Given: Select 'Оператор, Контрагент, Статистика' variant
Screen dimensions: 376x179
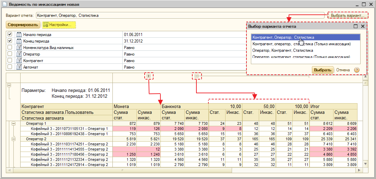Looking at the screenshot, I should (282, 50).
